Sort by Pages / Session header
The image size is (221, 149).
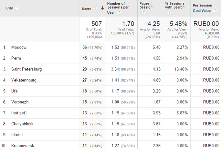pos(146,5)
